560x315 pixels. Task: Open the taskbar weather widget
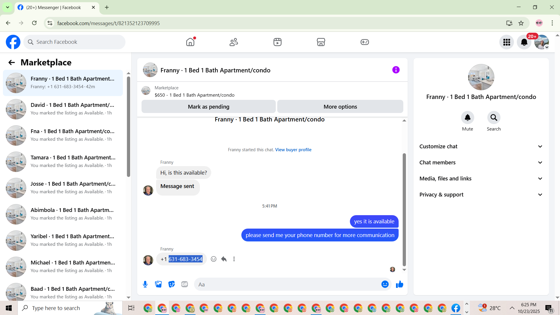489,308
